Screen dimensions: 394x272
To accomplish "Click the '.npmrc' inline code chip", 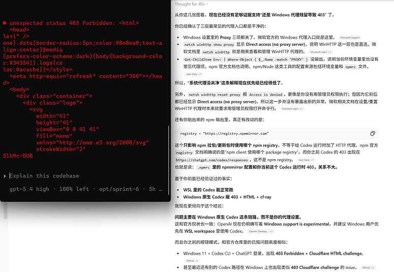I will pos(204,167).
